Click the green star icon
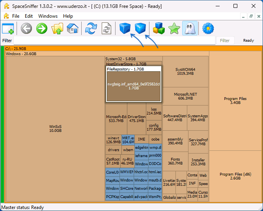263x211 pixels. pyautogui.click(x=174, y=28)
